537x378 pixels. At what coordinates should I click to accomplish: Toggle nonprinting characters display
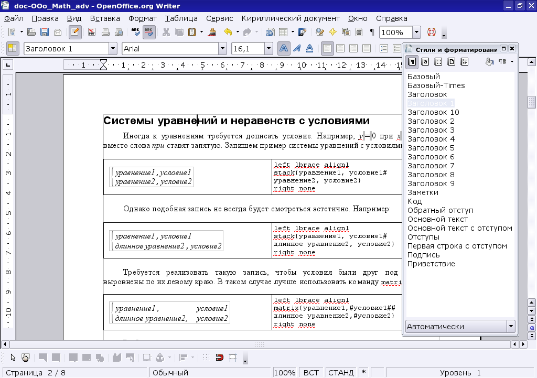coord(372,32)
